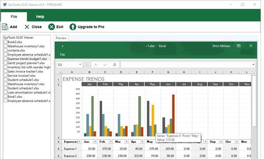Open the File tab in SysTools
Viewport: 264px width, 159px height.
pyautogui.click(x=14, y=17)
